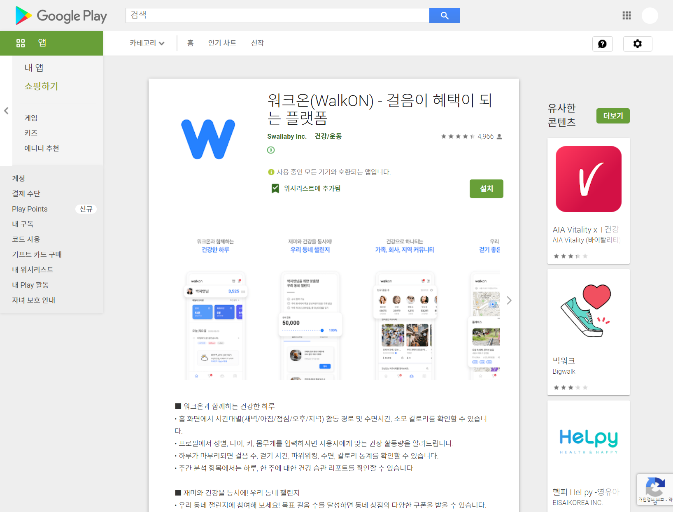Click the 위시리스트에 추가됨 text

[x=312, y=189]
